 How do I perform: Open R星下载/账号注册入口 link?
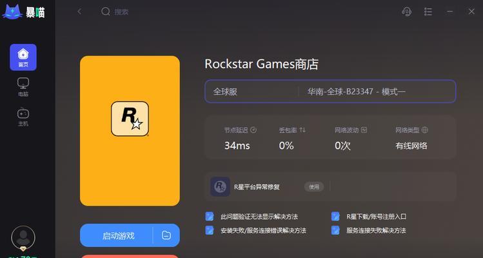[x=377, y=217]
